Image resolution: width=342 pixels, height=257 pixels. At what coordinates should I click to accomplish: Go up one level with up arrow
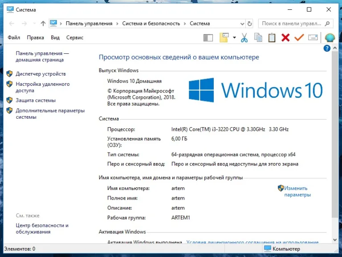pos(43,24)
